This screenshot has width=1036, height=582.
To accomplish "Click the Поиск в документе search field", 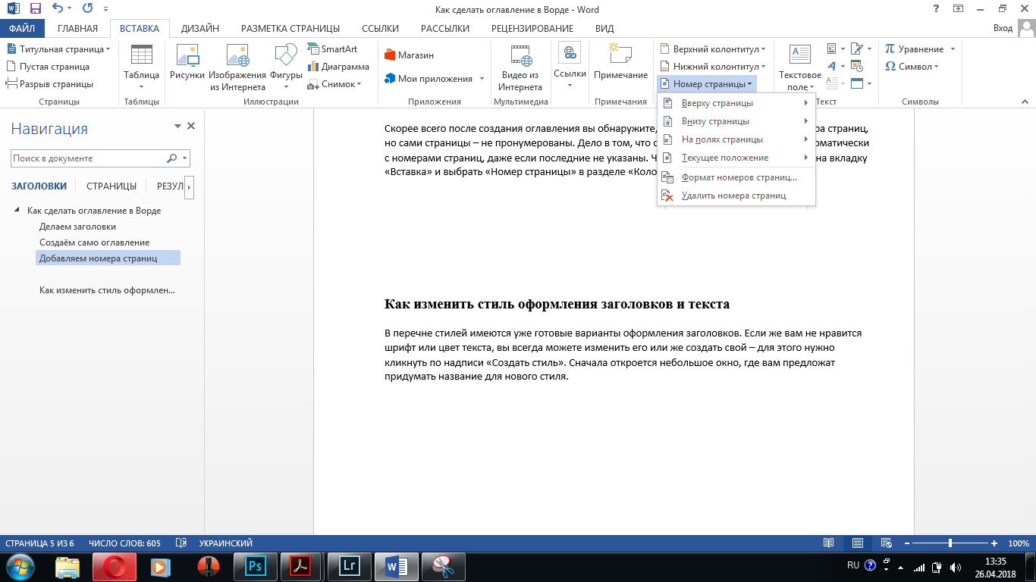I will tap(88, 158).
